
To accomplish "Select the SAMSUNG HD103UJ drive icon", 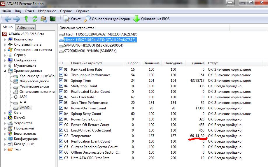I will [x=61, y=46].
